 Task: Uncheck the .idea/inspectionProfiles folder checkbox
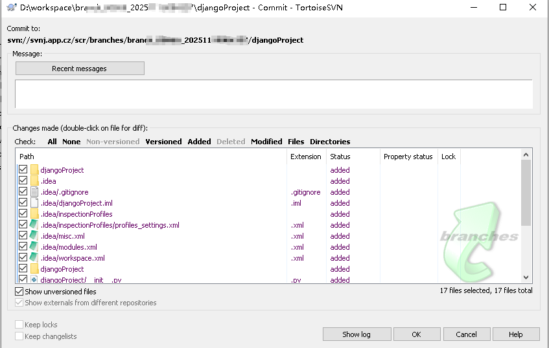[23, 213]
